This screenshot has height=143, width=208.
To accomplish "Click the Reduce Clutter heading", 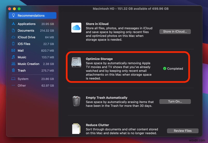I will click(x=97, y=125).
